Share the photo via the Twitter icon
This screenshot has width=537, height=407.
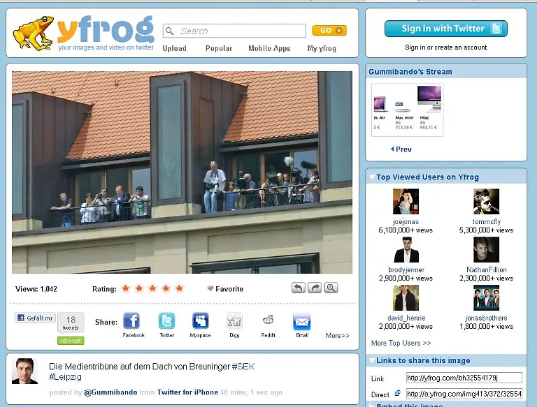pos(166,321)
